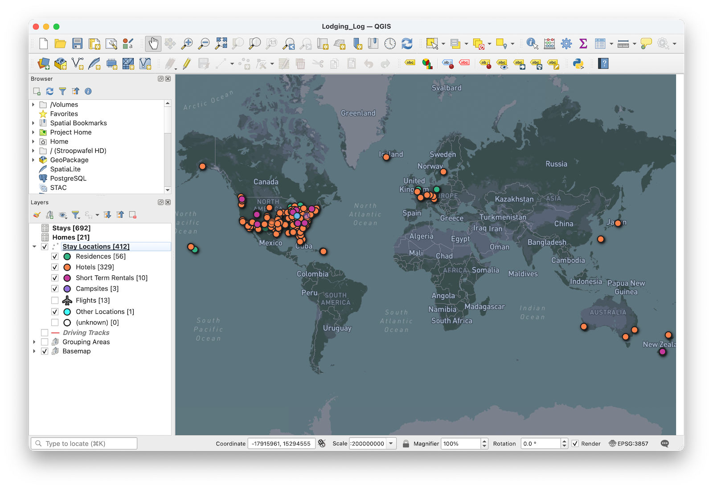Open the Measure Line ruler tool
The height and width of the screenshot is (489, 713).
point(623,44)
